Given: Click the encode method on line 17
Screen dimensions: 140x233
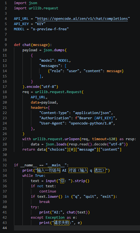Looking at the screenshot, I should [33, 87].
